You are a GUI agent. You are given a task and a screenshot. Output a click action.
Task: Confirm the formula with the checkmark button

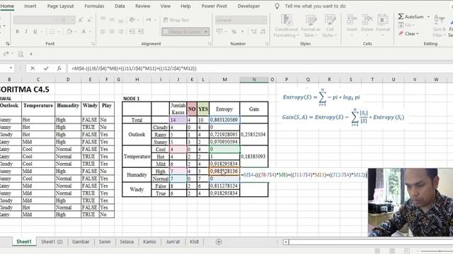(x=46, y=68)
